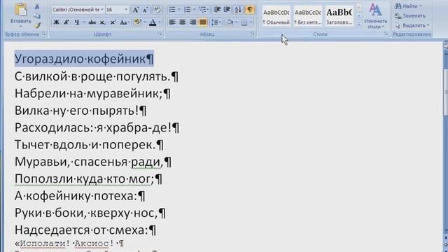
Task: Open the font size 16 dropdown
Action: (x=126, y=10)
